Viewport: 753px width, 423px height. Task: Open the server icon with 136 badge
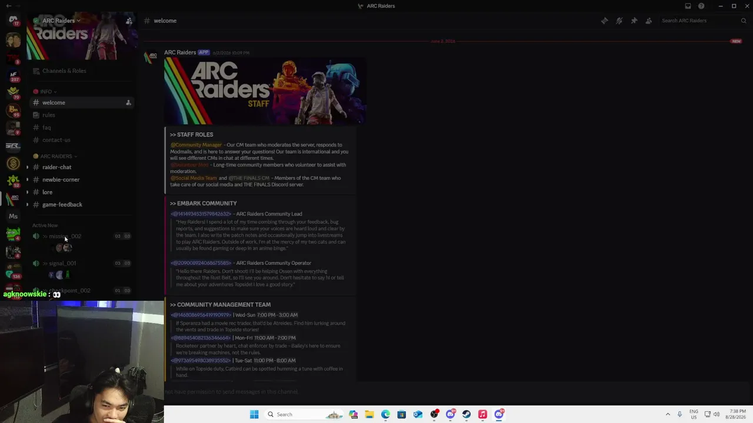(x=13, y=271)
